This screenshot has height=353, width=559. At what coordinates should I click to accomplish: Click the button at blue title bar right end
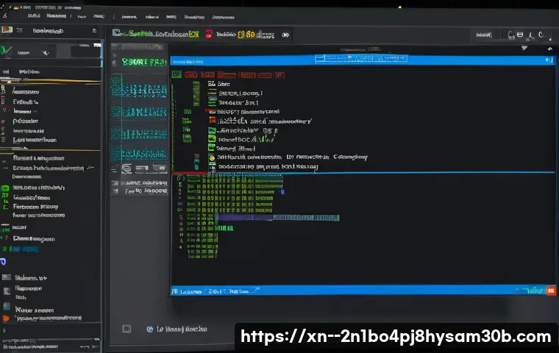click(x=549, y=60)
